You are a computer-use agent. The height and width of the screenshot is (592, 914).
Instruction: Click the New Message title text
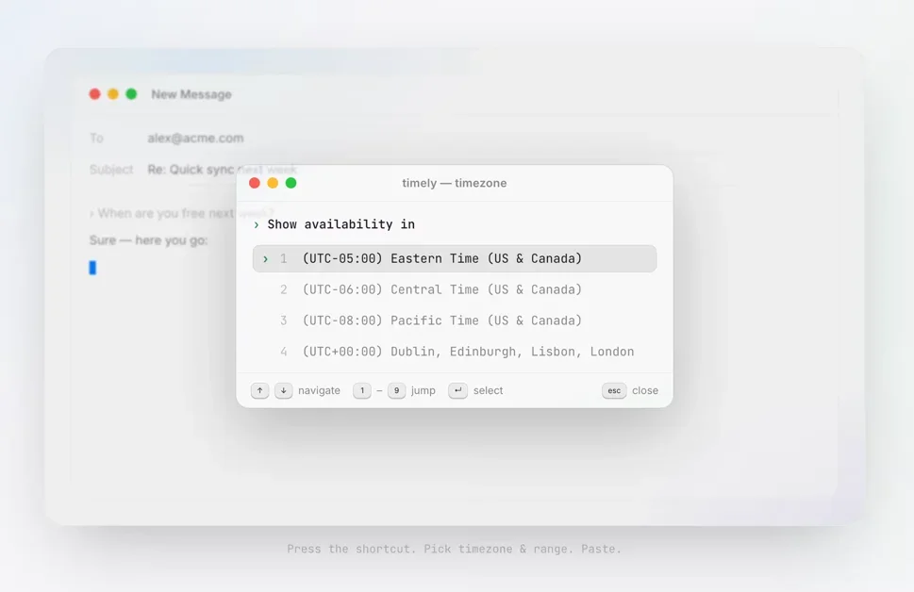click(x=191, y=94)
